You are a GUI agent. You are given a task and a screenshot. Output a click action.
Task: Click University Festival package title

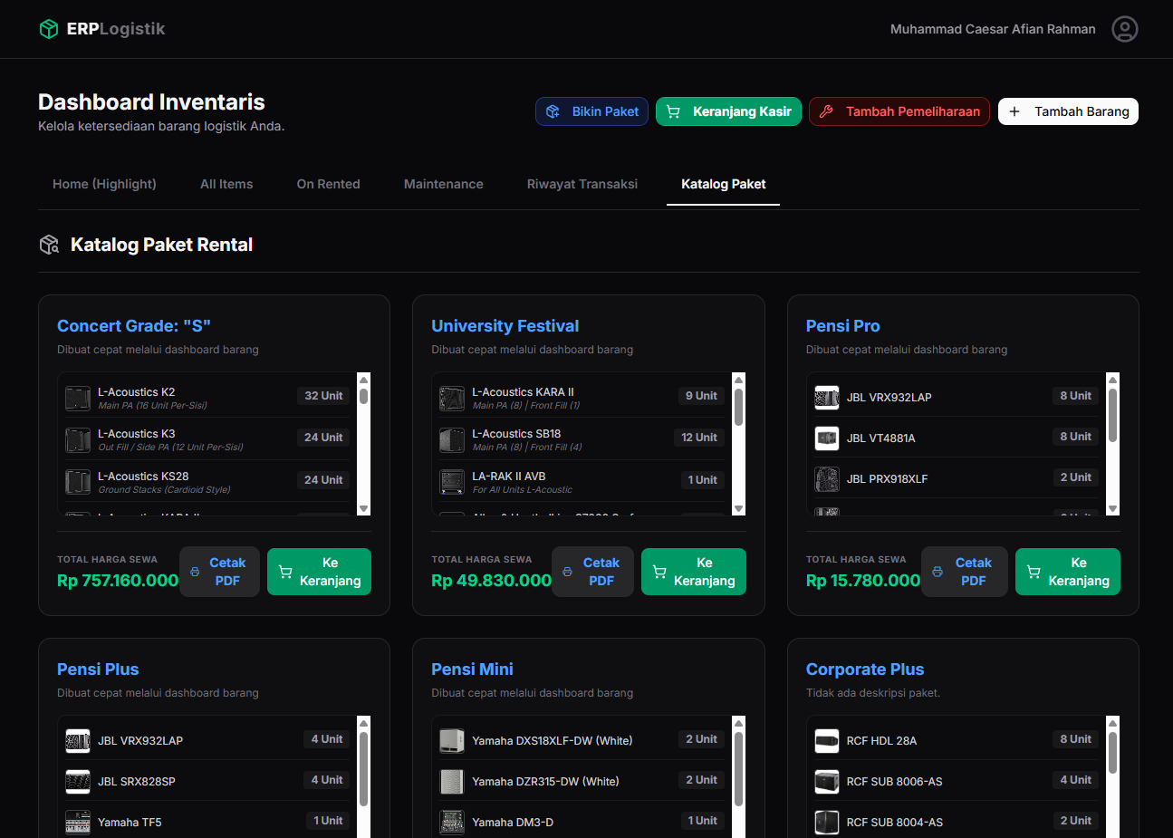[x=505, y=326]
